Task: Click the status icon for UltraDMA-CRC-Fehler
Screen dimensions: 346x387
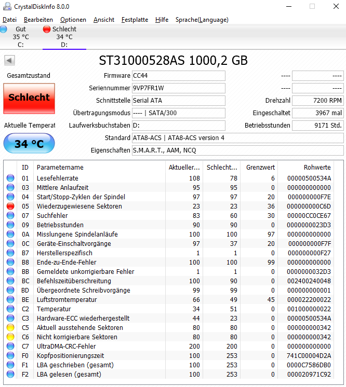Action: [10, 346]
